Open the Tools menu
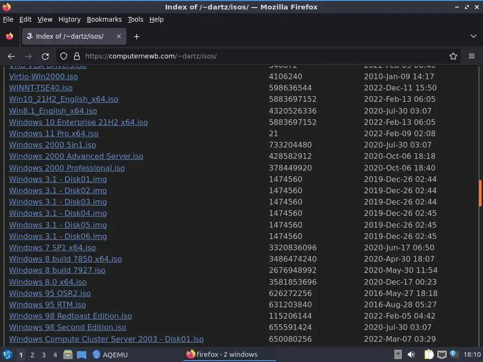483x362 pixels. pyautogui.click(x=135, y=19)
